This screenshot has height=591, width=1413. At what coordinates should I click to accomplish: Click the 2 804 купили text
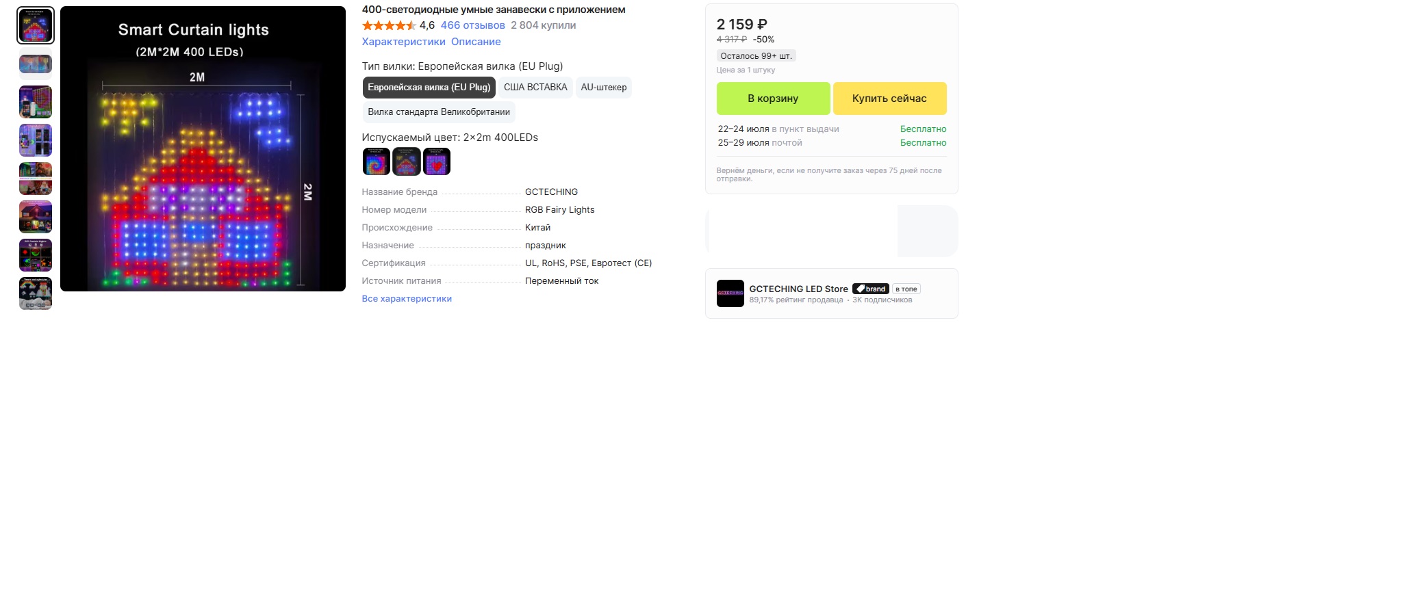point(544,25)
